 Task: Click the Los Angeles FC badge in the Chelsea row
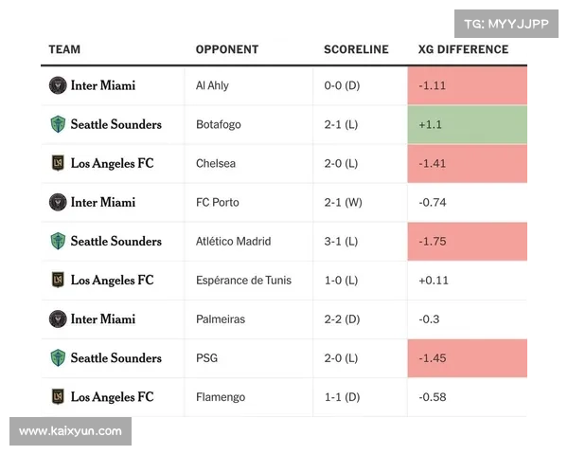click(x=58, y=163)
